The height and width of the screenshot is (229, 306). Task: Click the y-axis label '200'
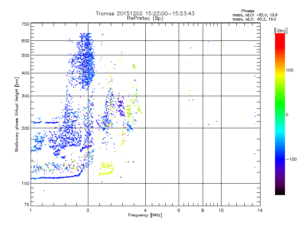click(x=25, y=128)
